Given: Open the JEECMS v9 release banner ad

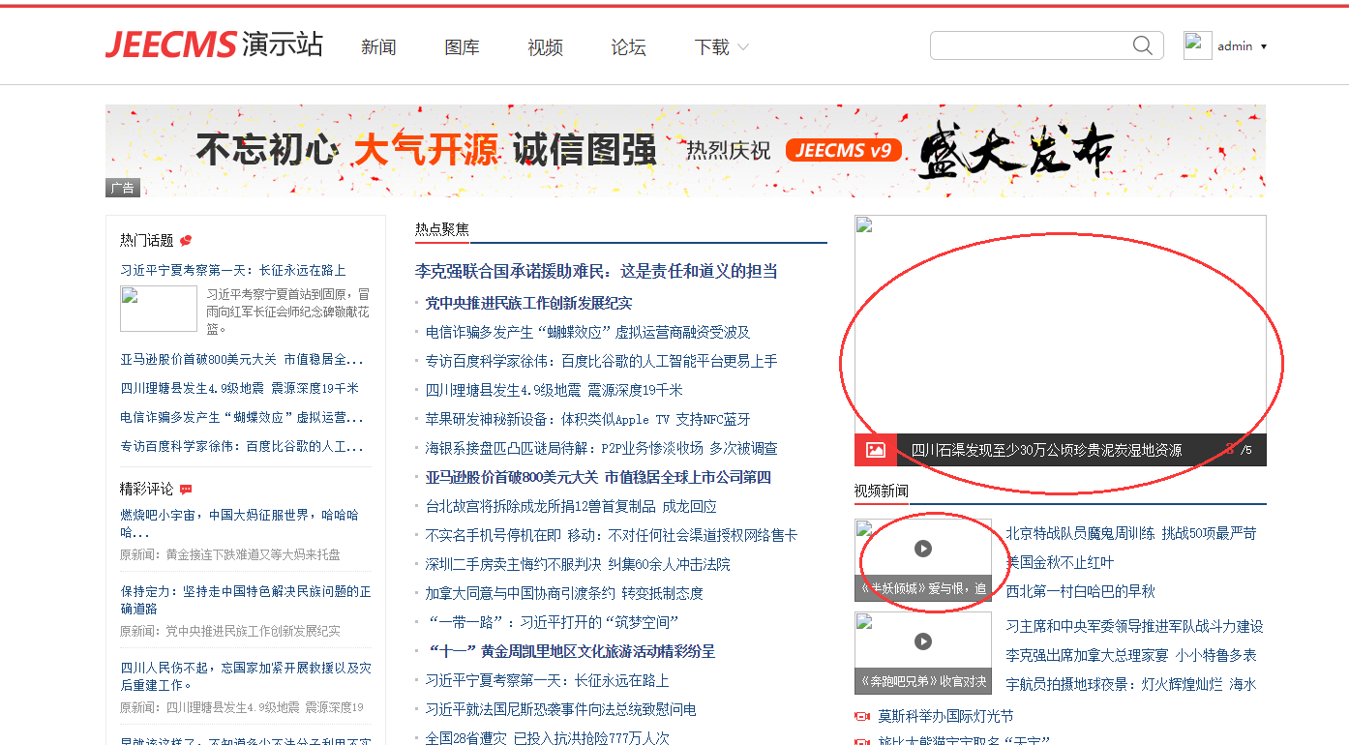Looking at the screenshot, I should pyautogui.click(x=685, y=151).
